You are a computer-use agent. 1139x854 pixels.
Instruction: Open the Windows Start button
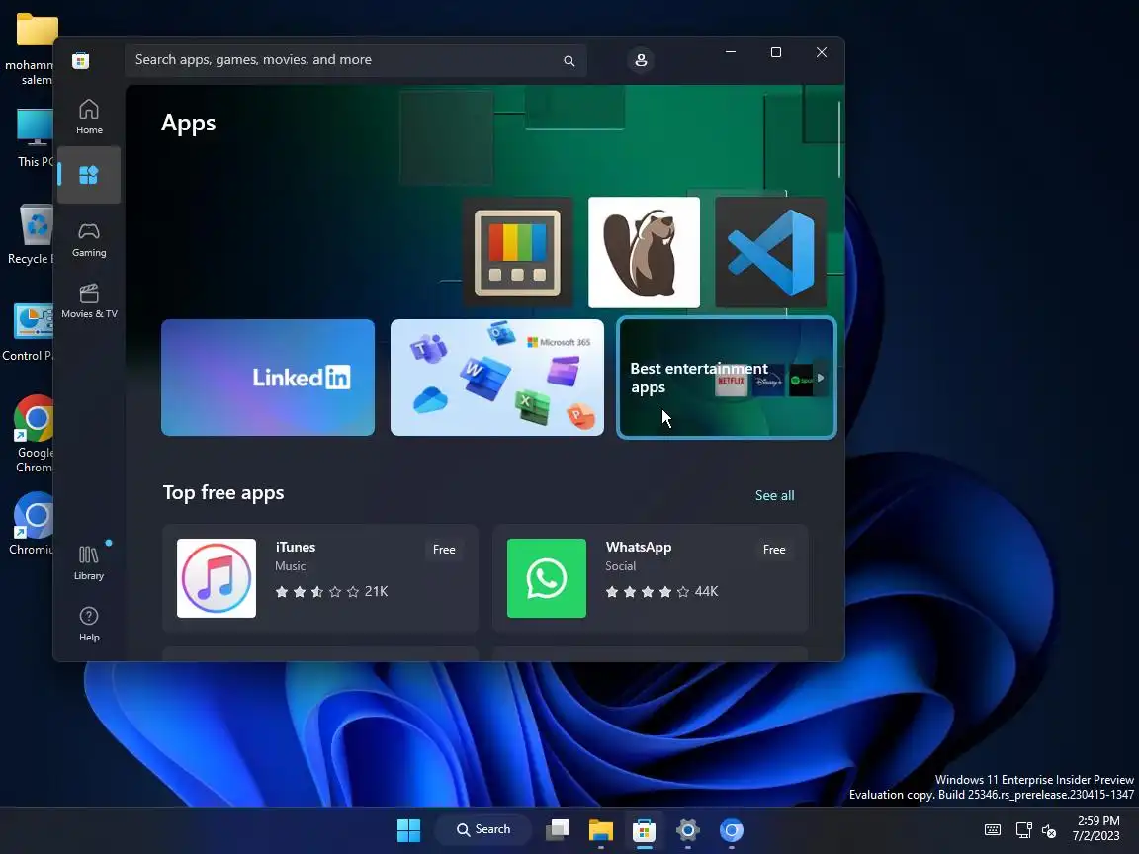coord(408,830)
